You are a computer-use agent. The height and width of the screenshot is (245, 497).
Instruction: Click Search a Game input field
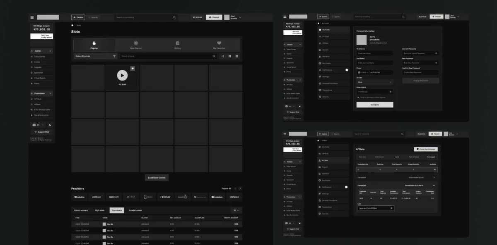[x=169, y=56]
